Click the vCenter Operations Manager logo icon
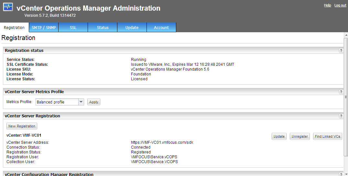Viewport: 348px width, 176px height. (x=8, y=8)
